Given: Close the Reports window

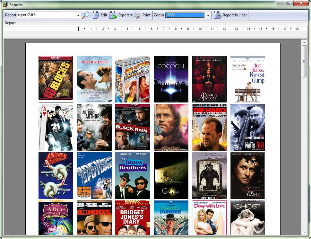Looking at the screenshot, I should point(301,3).
